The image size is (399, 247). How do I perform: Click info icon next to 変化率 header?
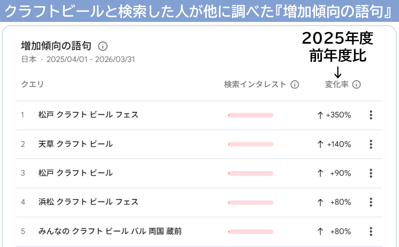click(357, 85)
